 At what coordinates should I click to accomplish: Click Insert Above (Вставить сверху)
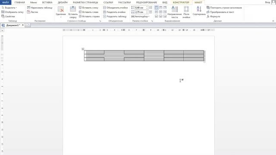pyautogui.click(x=73, y=12)
